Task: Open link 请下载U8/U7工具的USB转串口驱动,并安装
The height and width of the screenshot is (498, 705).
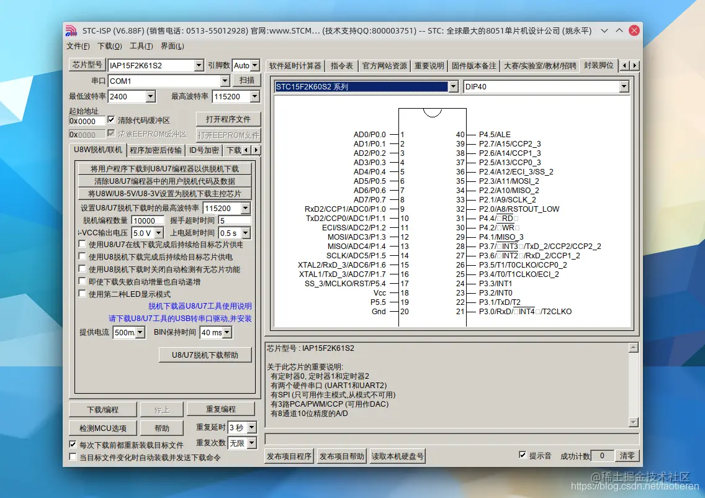Action: coord(181,319)
